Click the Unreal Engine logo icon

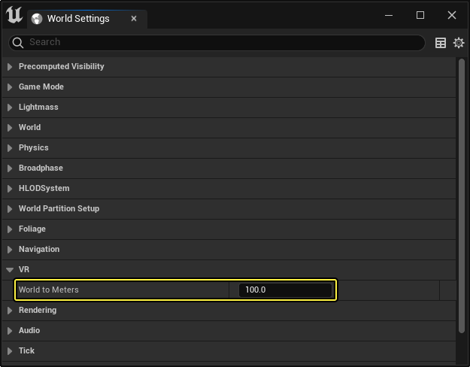14,15
